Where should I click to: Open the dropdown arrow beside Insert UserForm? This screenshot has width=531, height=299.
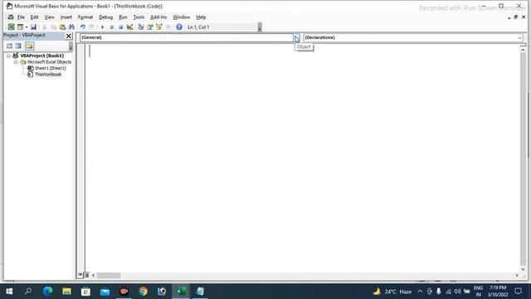pos(27,27)
